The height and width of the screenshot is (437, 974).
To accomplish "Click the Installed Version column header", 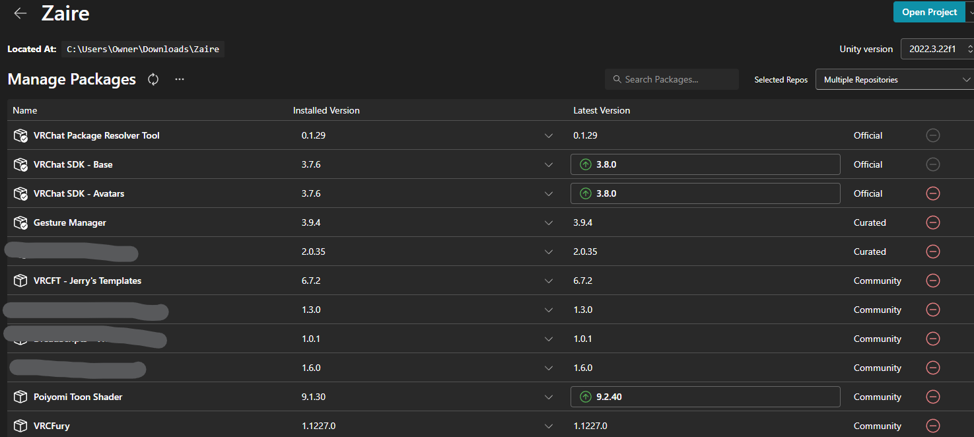I will (x=326, y=110).
